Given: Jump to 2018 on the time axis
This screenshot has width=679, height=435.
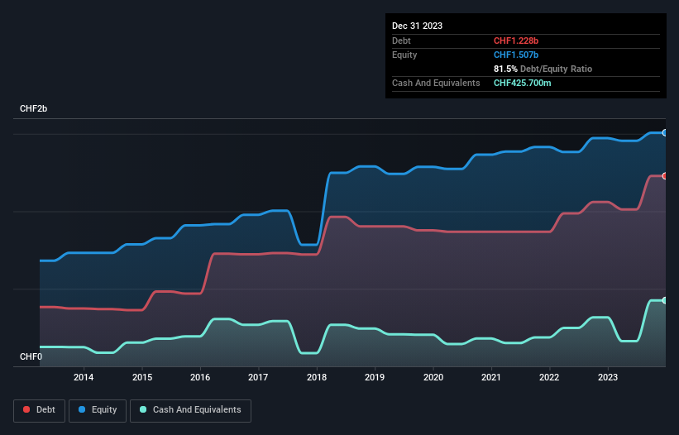Looking at the screenshot, I should coord(317,378).
